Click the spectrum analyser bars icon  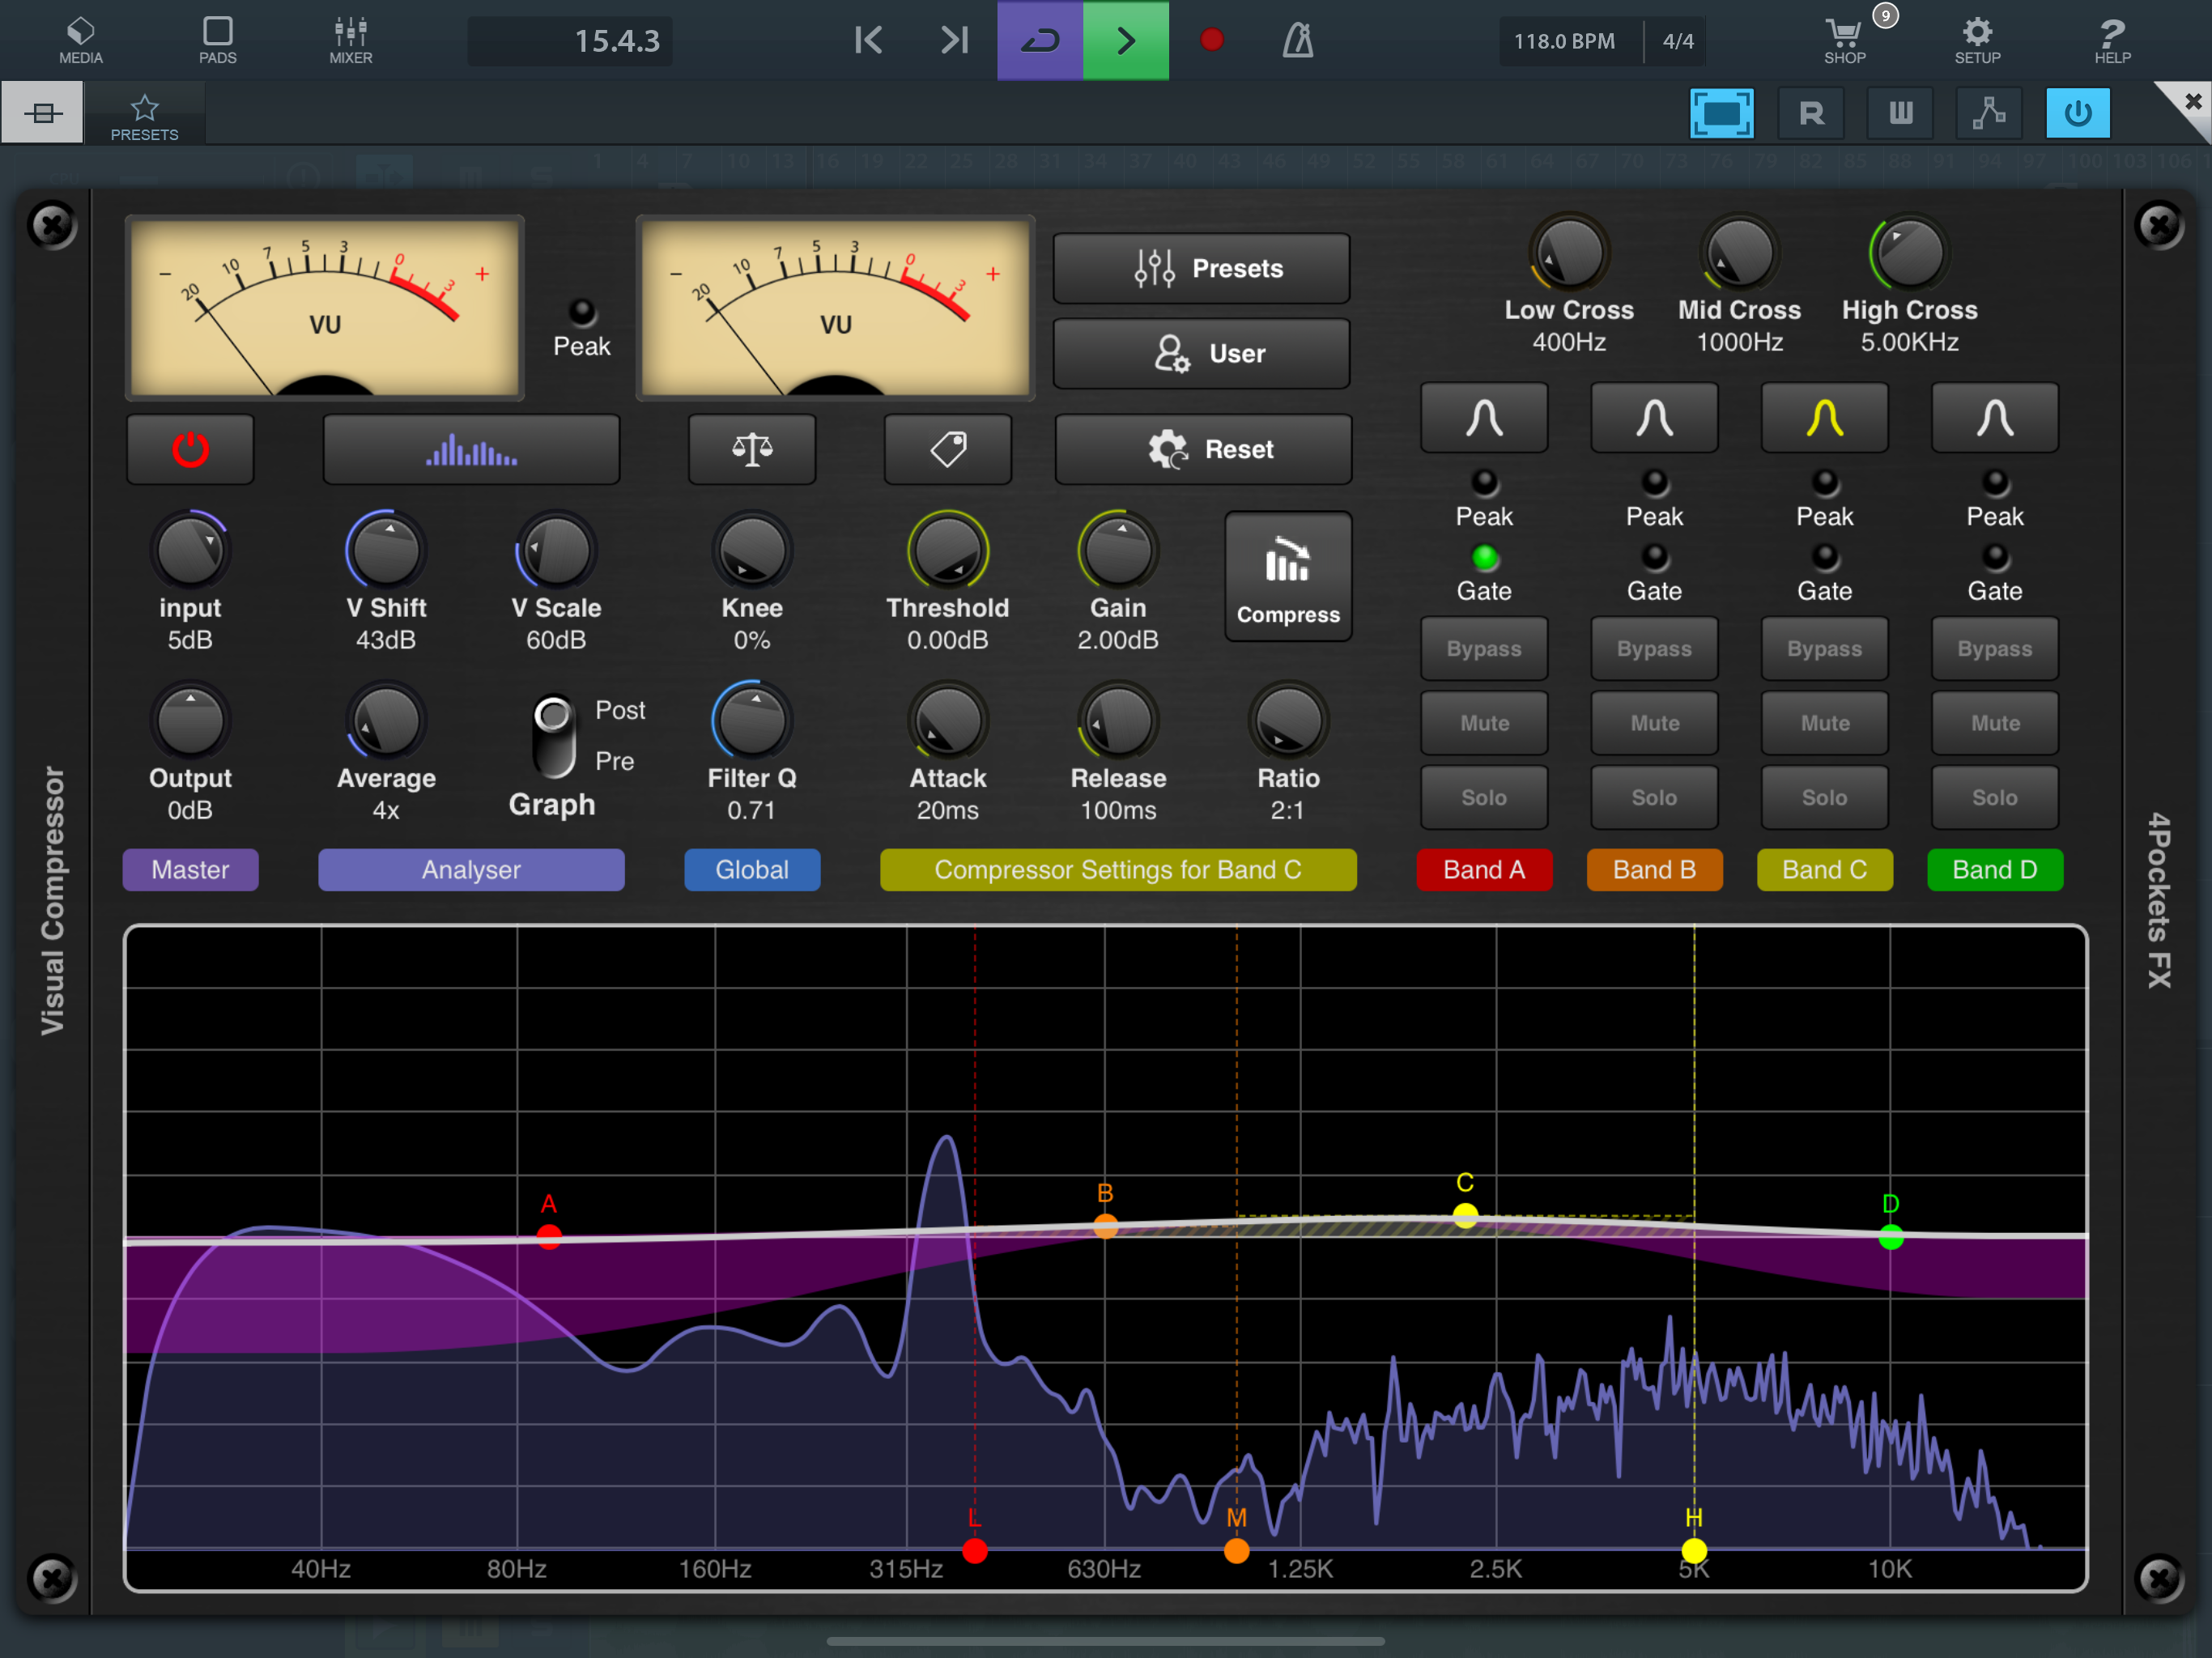pyautogui.click(x=471, y=449)
